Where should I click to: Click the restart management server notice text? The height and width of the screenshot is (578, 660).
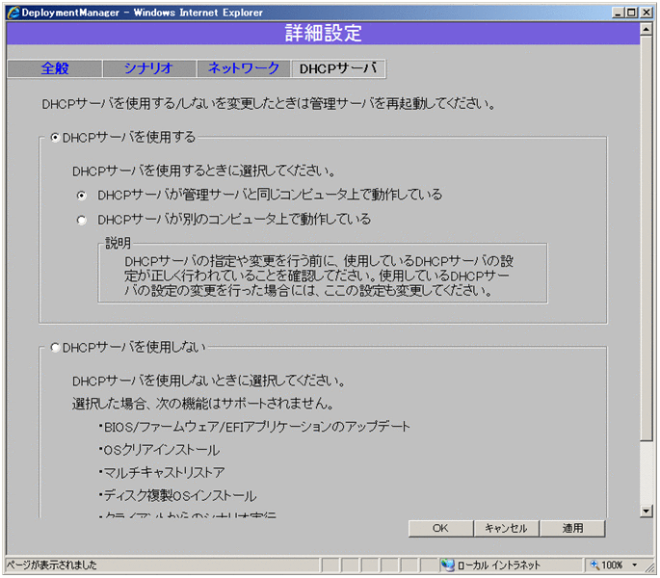(269, 104)
